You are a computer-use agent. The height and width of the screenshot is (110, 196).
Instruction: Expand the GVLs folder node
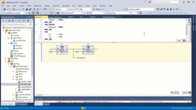(x=13, y=77)
